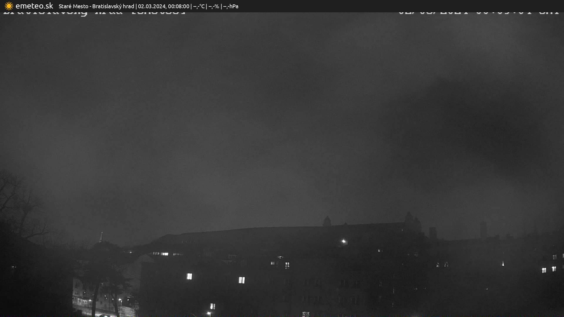Image resolution: width=564 pixels, height=317 pixels.
Task: Click the temperature reading in °C
Action: (199, 6)
